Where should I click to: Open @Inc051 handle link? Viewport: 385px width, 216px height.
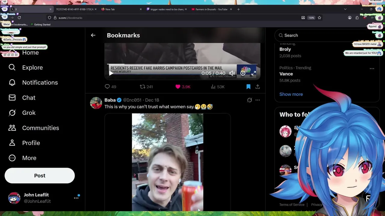click(x=132, y=100)
